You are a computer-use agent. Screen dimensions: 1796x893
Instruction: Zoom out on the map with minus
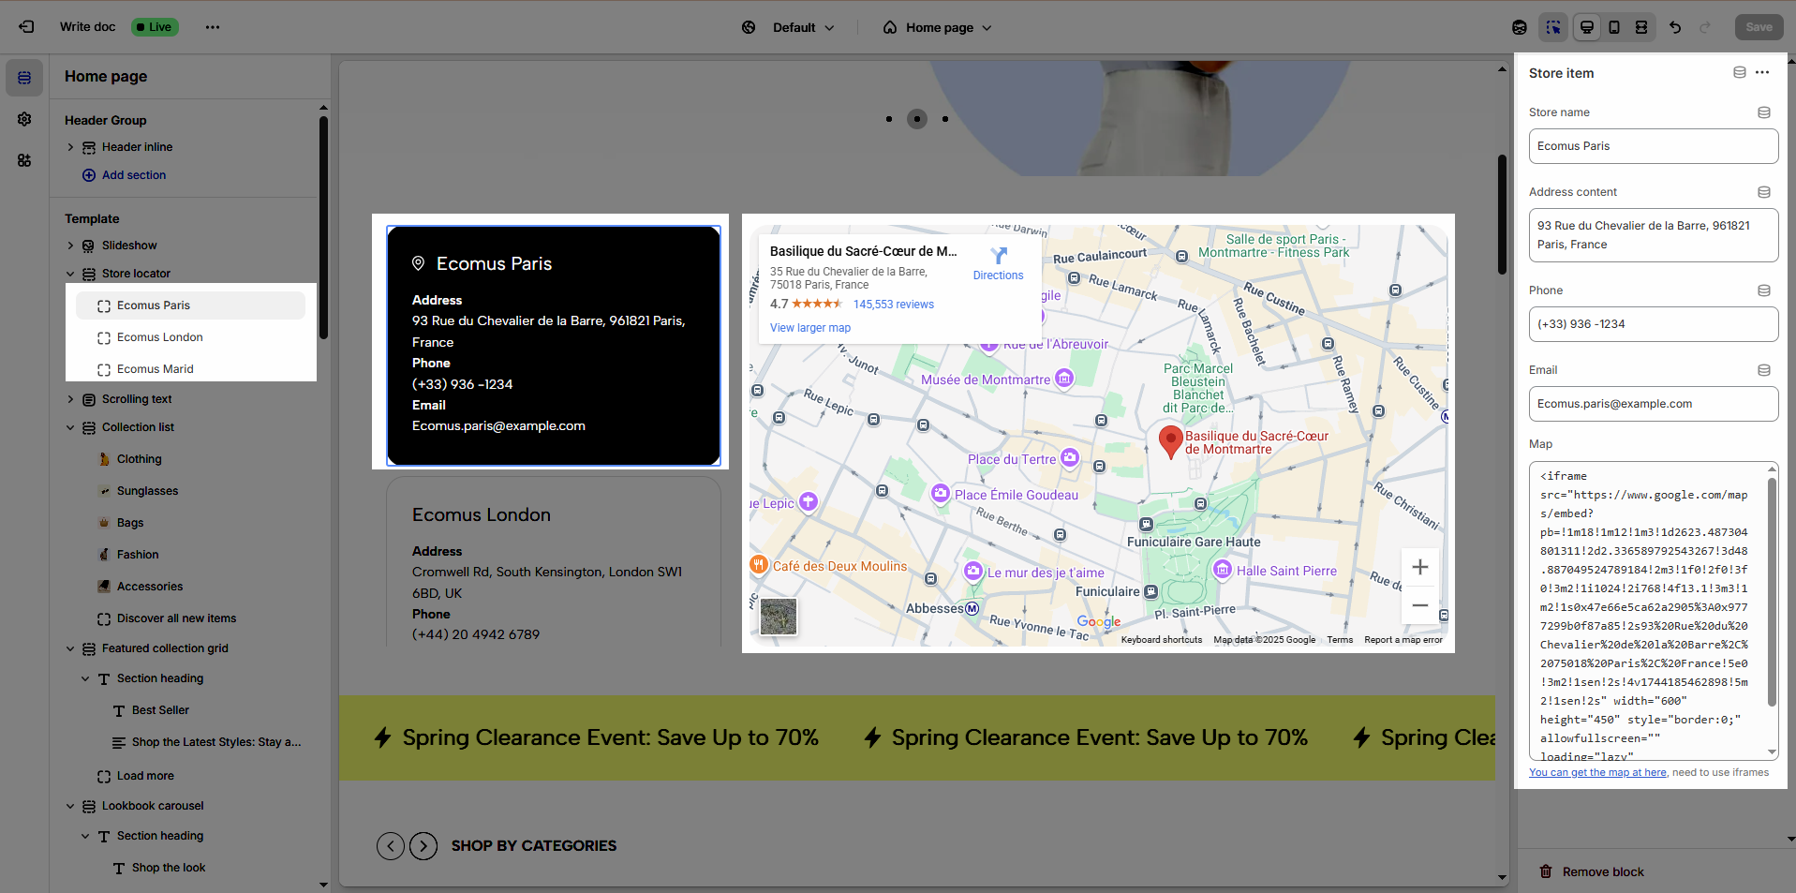(1420, 605)
